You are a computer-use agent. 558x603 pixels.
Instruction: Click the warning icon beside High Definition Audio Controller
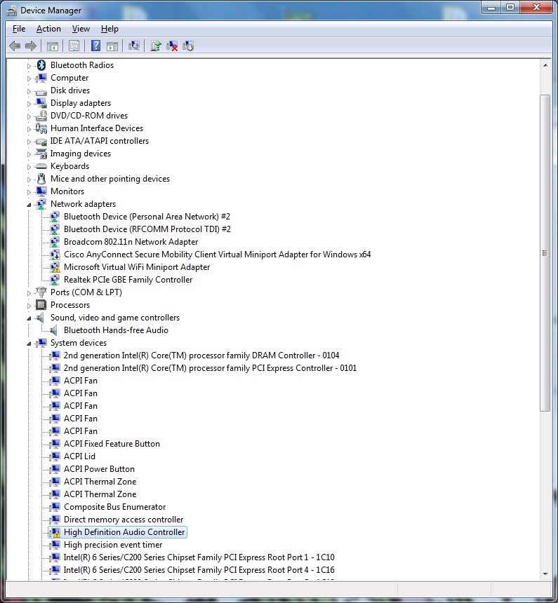[x=55, y=532]
